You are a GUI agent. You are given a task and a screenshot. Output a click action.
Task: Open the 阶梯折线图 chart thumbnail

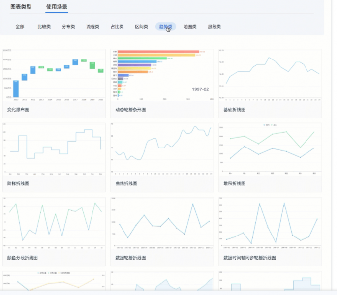pos(54,149)
